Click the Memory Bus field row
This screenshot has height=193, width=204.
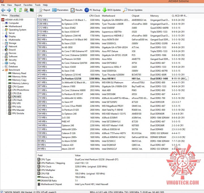[92, 177]
